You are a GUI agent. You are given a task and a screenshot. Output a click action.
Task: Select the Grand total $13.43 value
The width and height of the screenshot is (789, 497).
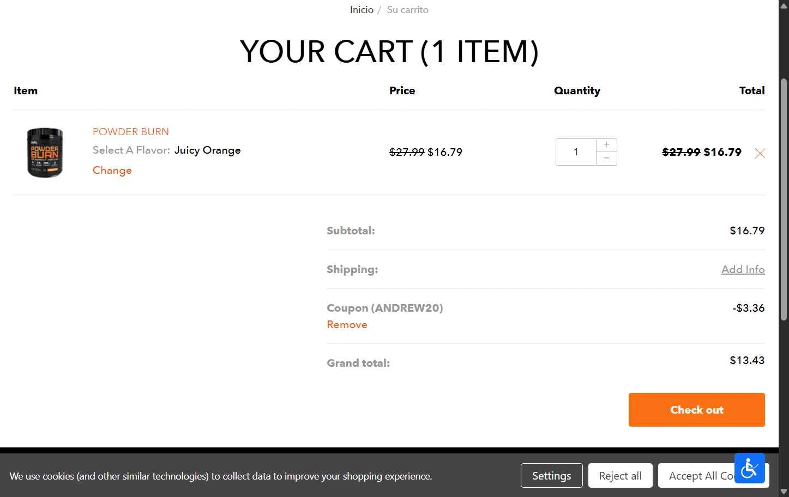pyautogui.click(x=747, y=360)
